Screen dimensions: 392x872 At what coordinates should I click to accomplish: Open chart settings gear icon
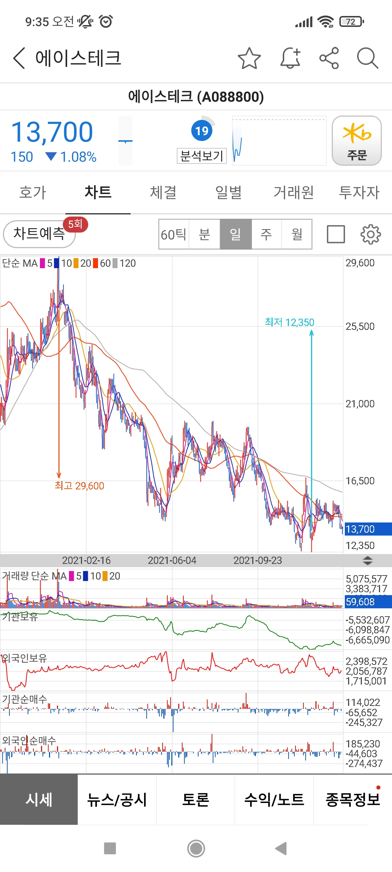(371, 234)
